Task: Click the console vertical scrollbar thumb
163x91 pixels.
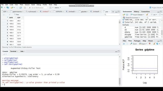Action: tap(119, 81)
